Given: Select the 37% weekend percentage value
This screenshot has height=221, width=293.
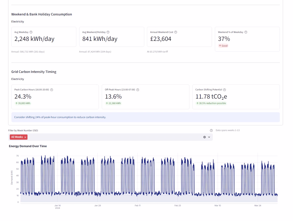Looking at the screenshot, I should coord(224,39).
